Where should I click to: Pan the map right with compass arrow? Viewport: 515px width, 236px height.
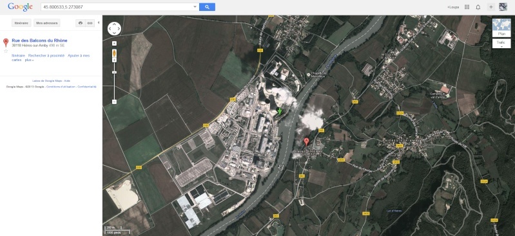[x=119, y=29]
